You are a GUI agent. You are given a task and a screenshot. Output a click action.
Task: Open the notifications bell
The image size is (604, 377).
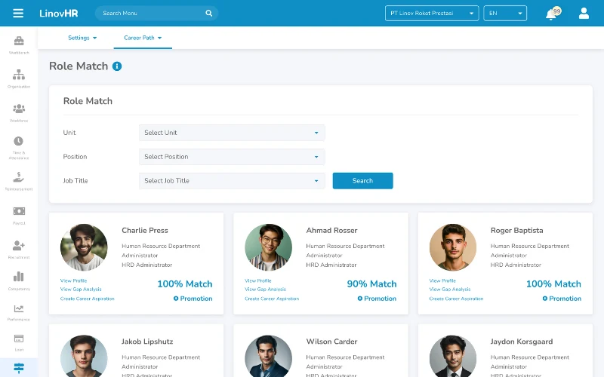point(551,14)
